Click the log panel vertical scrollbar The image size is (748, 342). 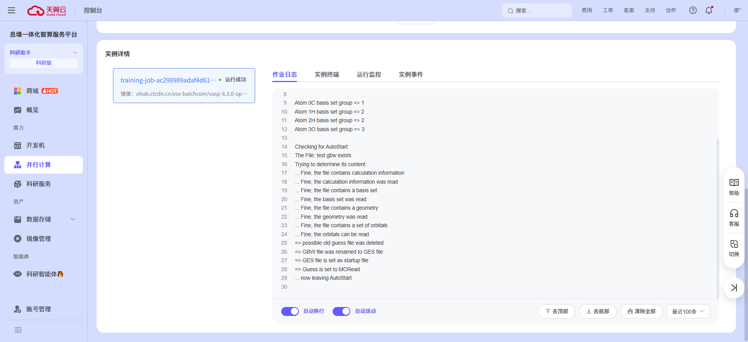pyautogui.click(x=718, y=218)
